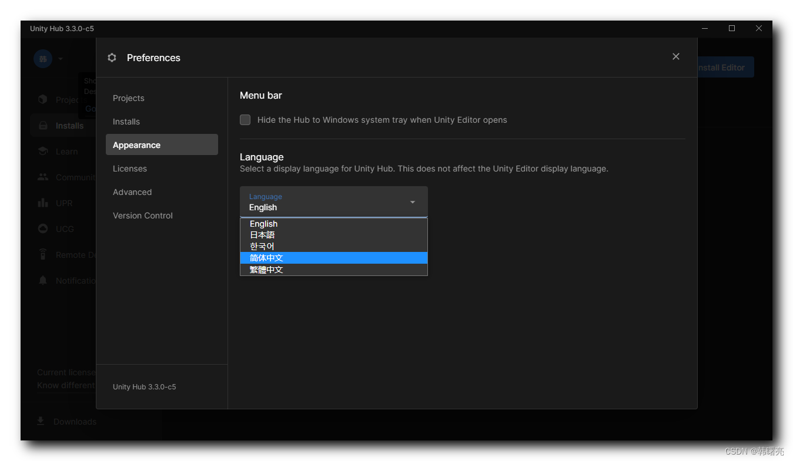Expand the account dropdown arrow
793x461 pixels.
[61, 59]
